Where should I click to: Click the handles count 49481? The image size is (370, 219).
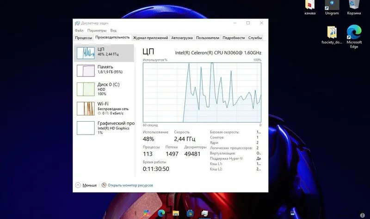(192, 154)
